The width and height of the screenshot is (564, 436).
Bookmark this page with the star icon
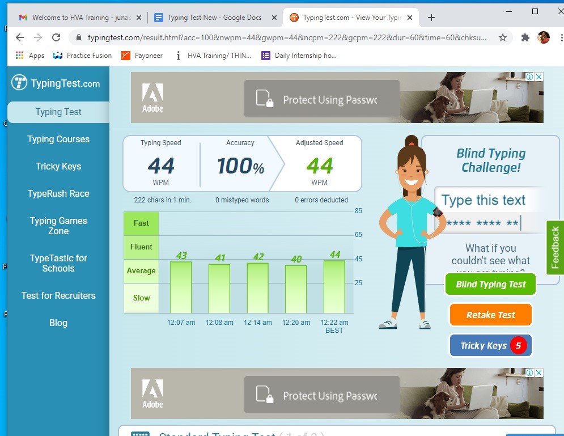click(502, 37)
